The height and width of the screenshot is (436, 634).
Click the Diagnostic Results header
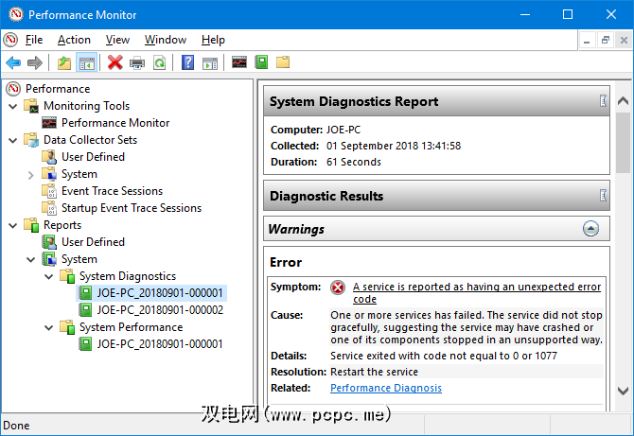tap(436, 196)
